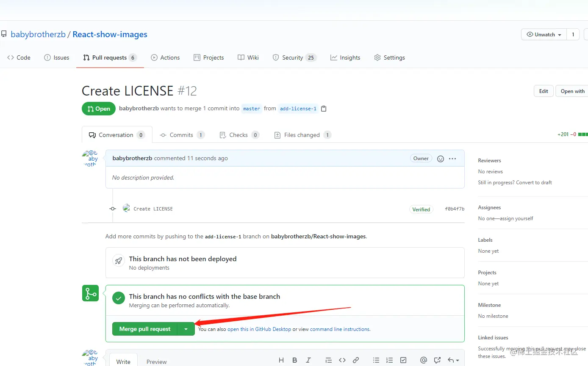Click the "No description provided." comment text
Image resolution: width=588 pixels, height=366 pixels.
coord(143,178)
